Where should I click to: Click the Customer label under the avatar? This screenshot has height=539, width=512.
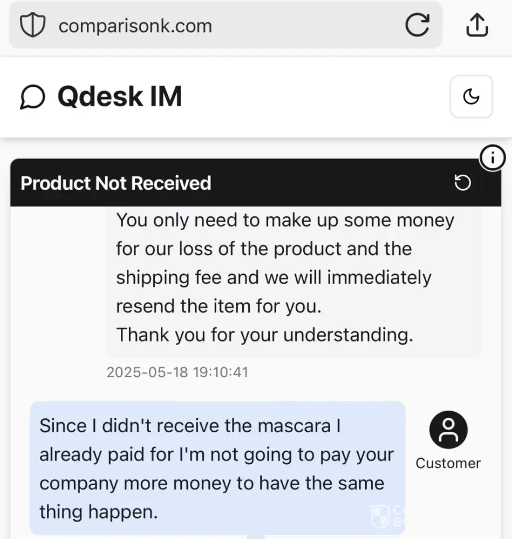[448, 463]
